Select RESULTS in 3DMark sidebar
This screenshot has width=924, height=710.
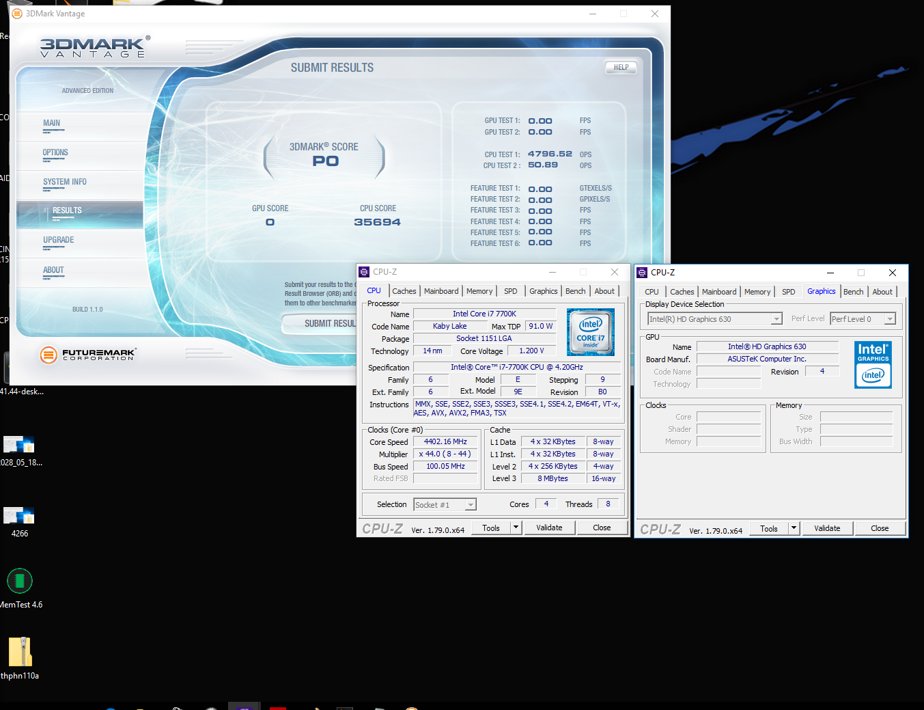[80, 215]
